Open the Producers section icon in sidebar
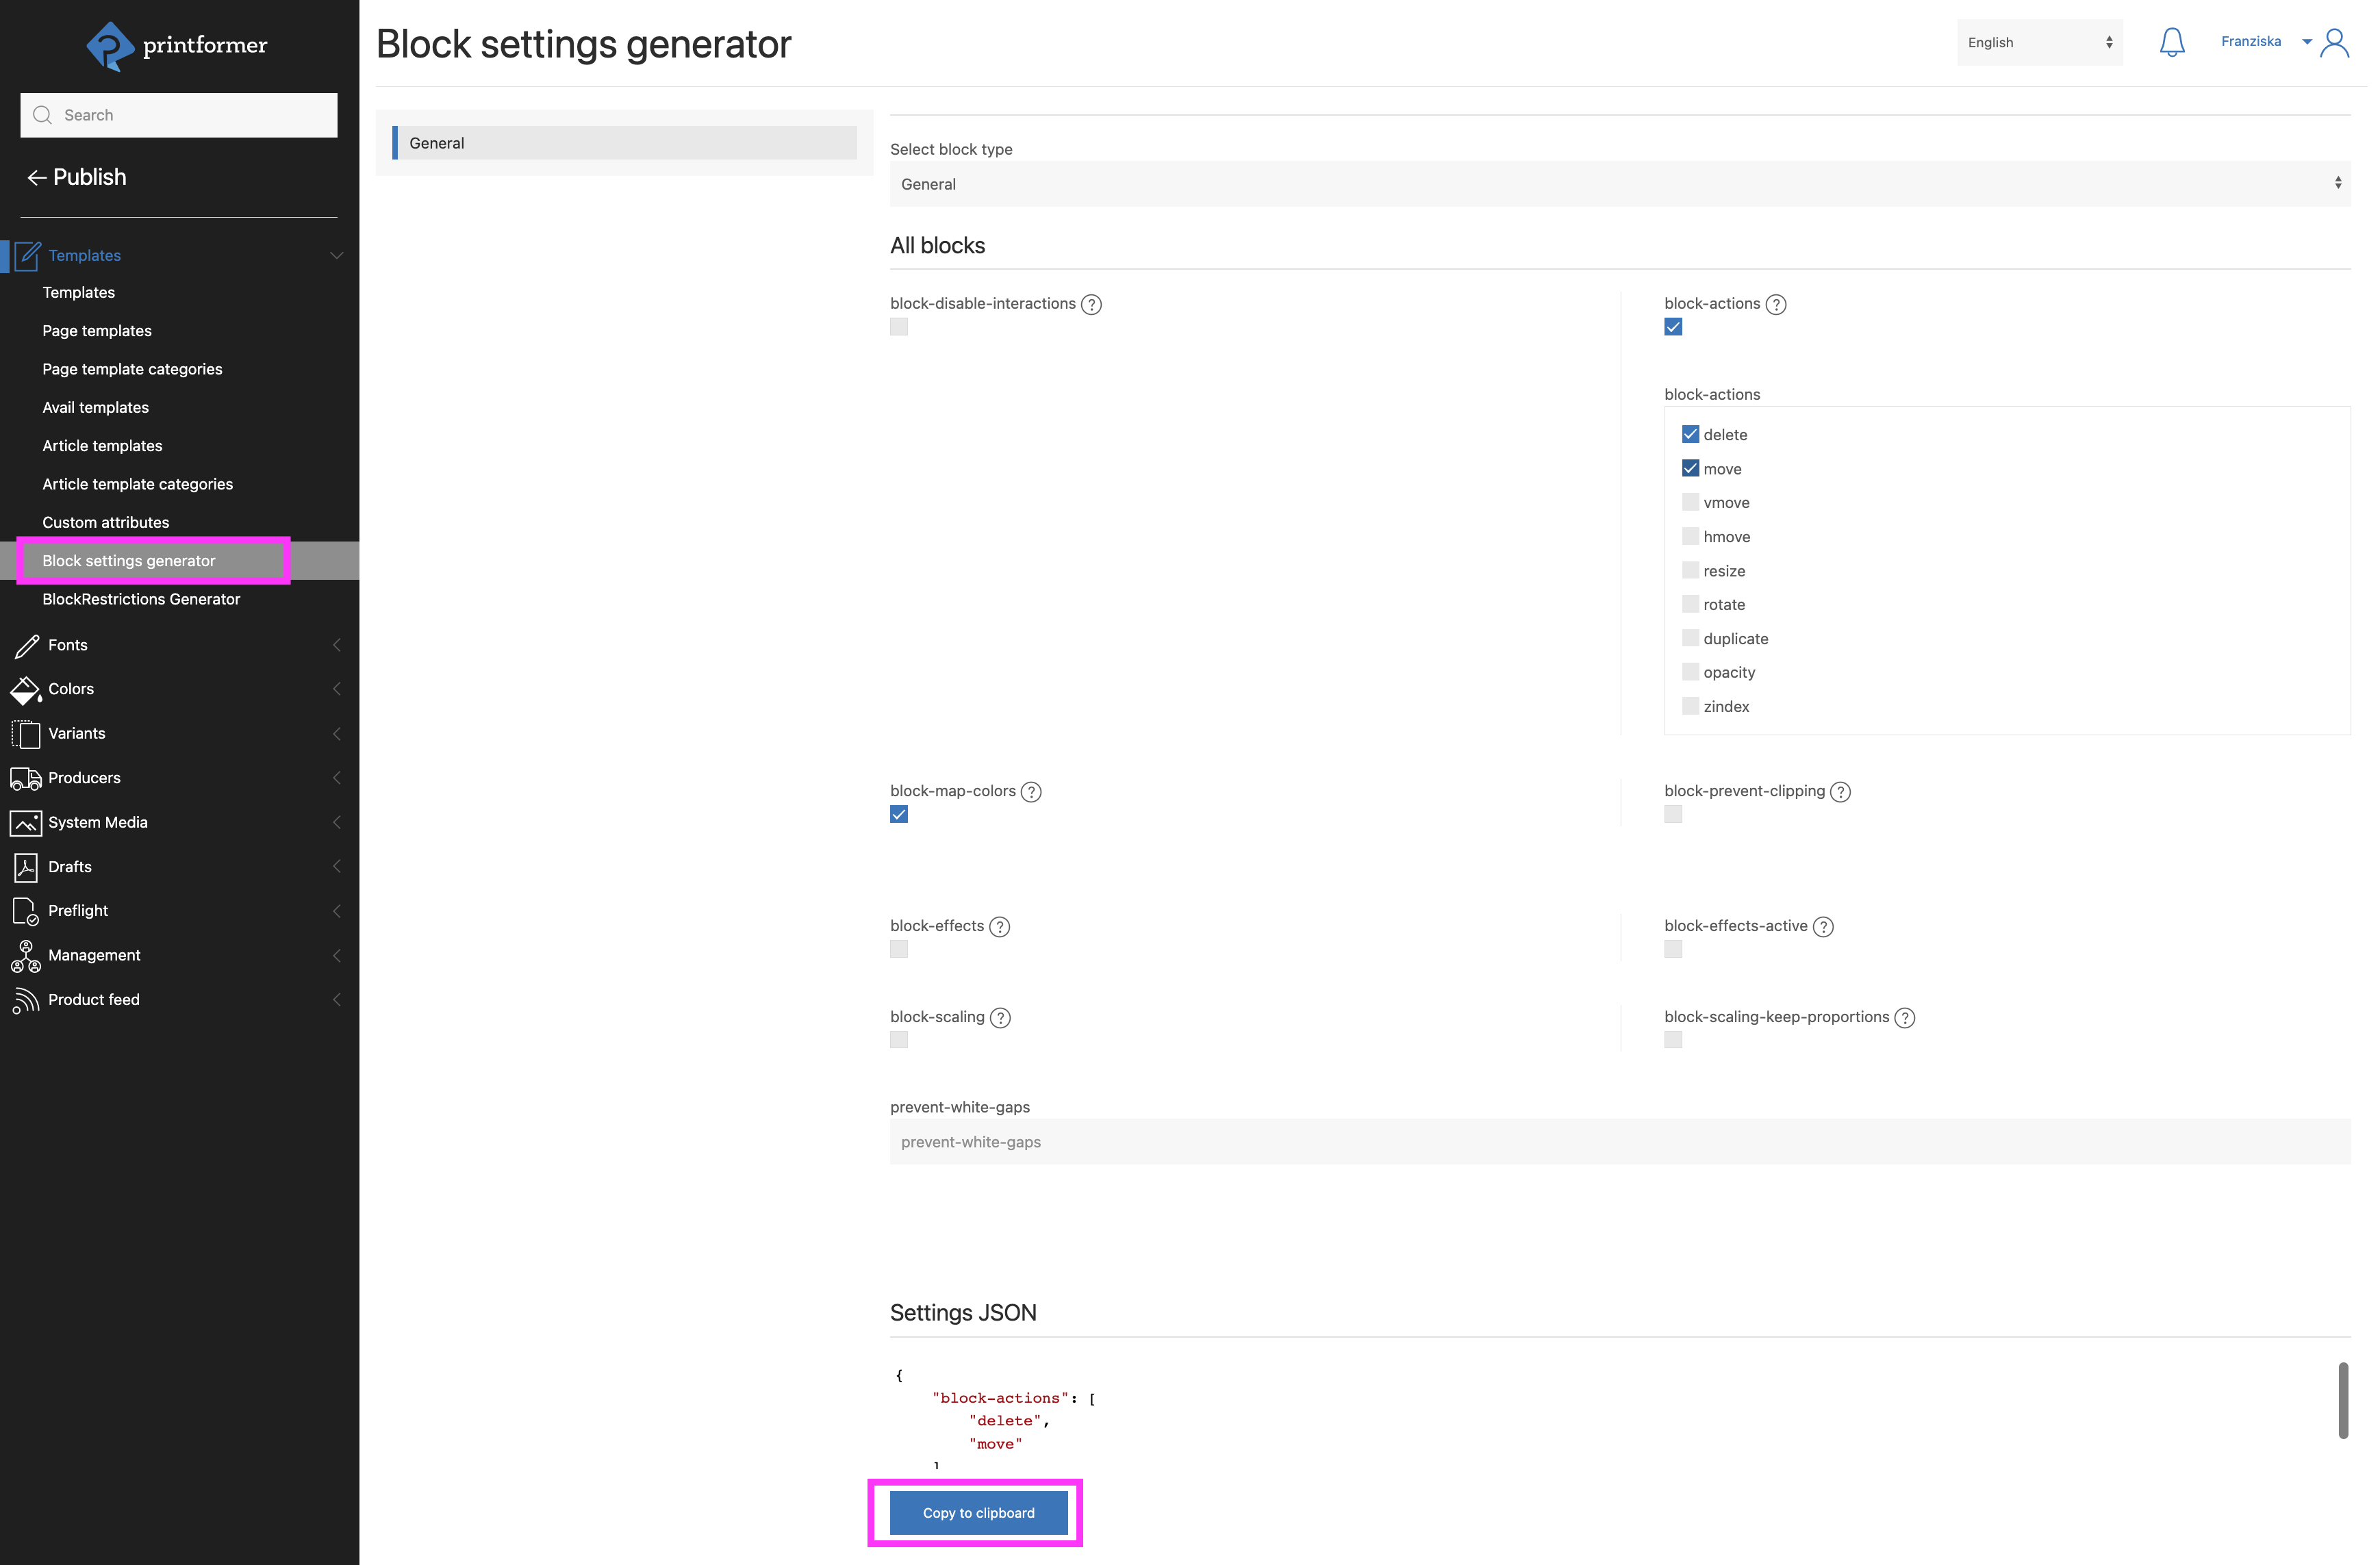2380x1565 pixels. pos(26,778)
